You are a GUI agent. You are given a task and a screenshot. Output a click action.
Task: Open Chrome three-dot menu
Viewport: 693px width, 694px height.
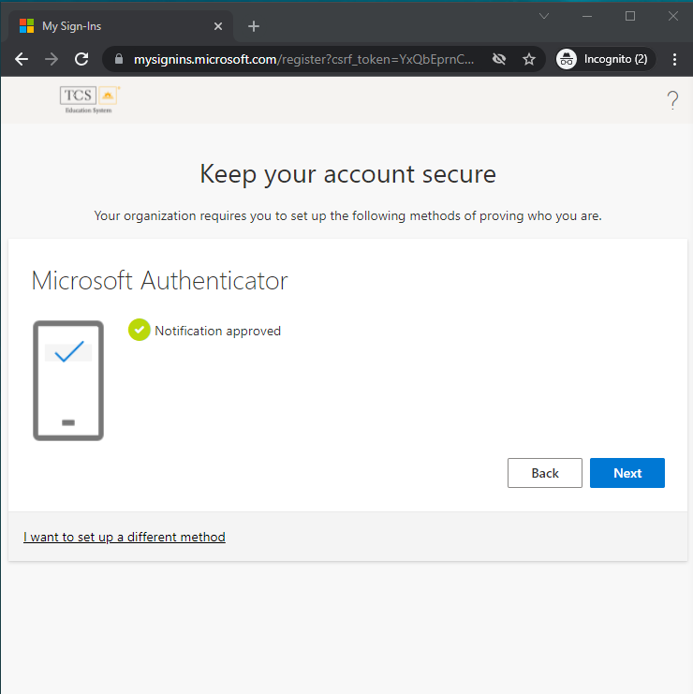point(674,59)
